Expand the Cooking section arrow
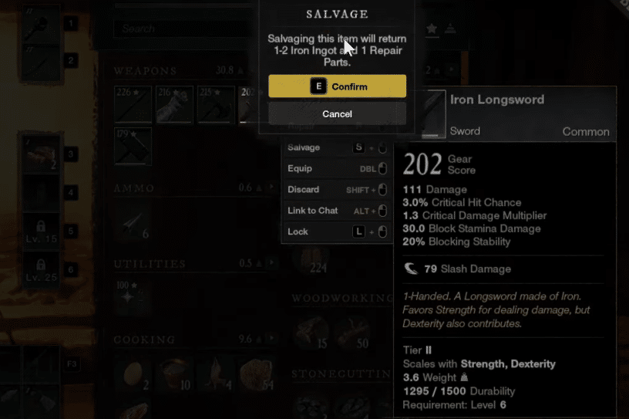 click(271, 338)
